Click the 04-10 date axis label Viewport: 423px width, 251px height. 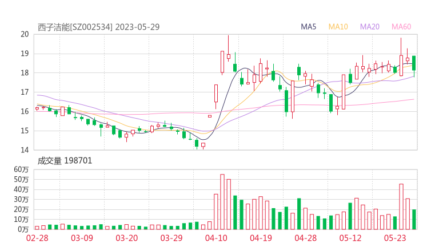tap(216, 238)
